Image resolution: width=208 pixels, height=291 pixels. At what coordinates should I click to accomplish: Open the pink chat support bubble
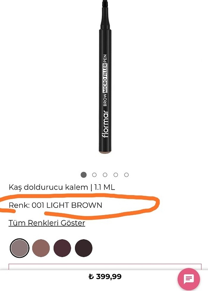pos(189,279)
